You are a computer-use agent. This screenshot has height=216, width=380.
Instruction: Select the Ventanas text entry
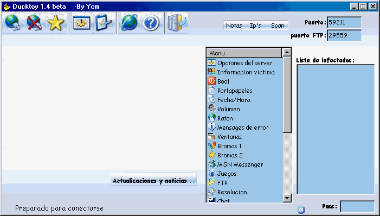click(229, 137)
